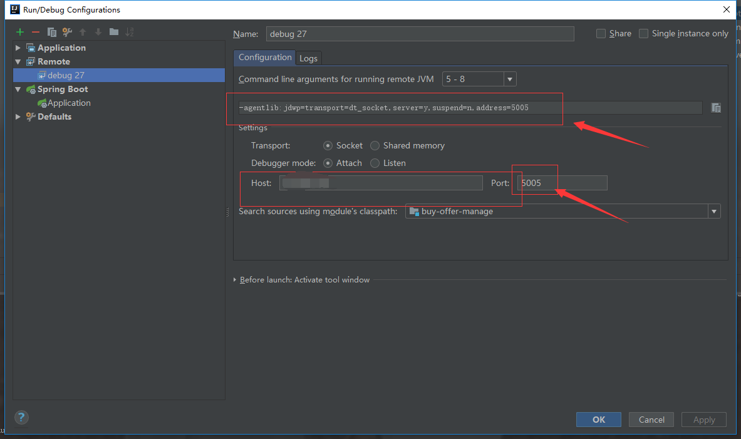741x439 pixels.
Task: Click the Remote configuration type icon
Action: (x=31, y=61)
